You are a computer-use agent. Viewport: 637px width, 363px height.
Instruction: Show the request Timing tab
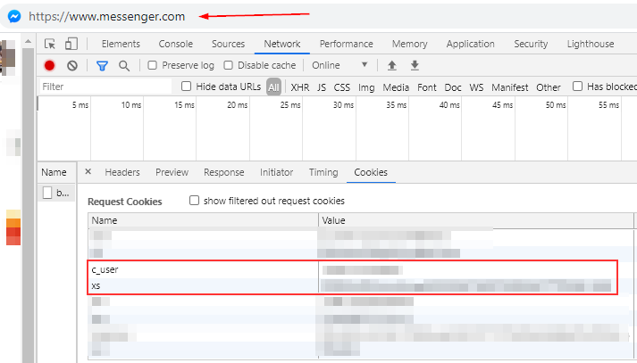(323, 172)
